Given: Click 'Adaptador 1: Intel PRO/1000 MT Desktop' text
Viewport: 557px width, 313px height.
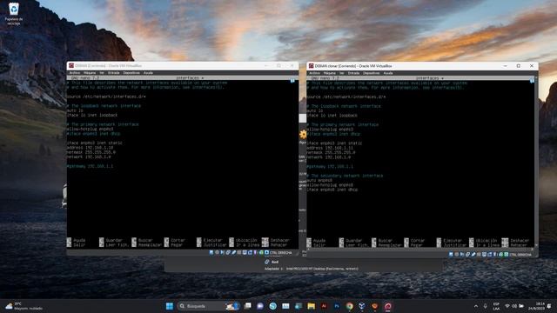Looking at the screenshot, I should click(x=312, y=269).
